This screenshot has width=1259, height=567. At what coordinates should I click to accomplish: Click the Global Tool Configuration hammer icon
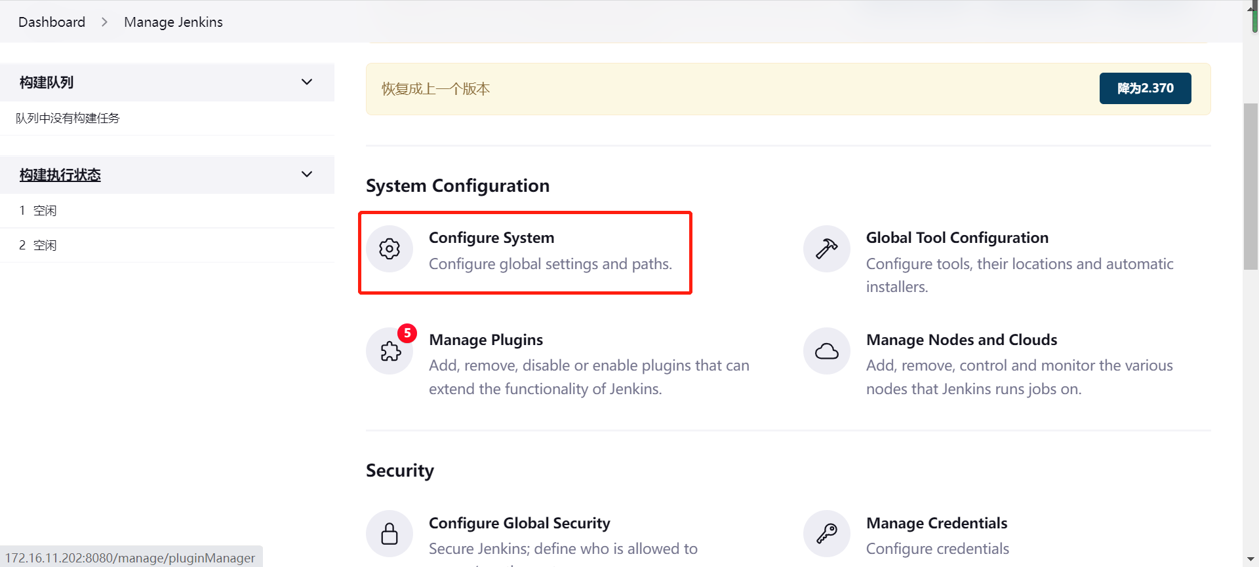point(826,249)
